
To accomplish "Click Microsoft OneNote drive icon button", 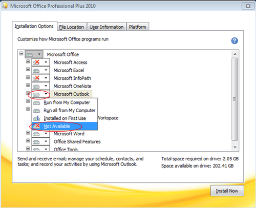I will (36, 86).
